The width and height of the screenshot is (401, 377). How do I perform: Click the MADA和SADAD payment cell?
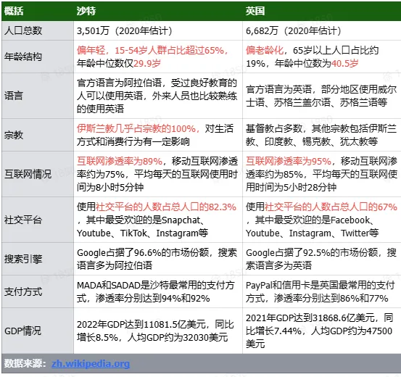pyautogui.click(x=158, y=291)
